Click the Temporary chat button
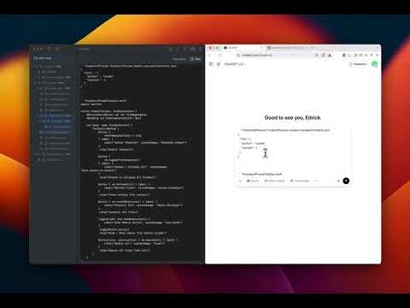The image size is (410, 308). point(358,64)
